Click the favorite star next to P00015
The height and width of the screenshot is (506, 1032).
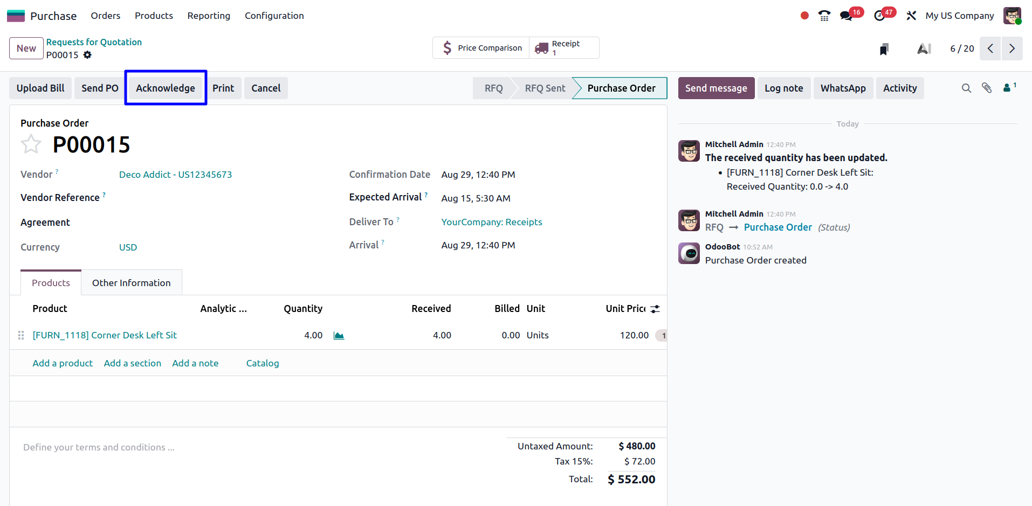(x=31, y=144)
